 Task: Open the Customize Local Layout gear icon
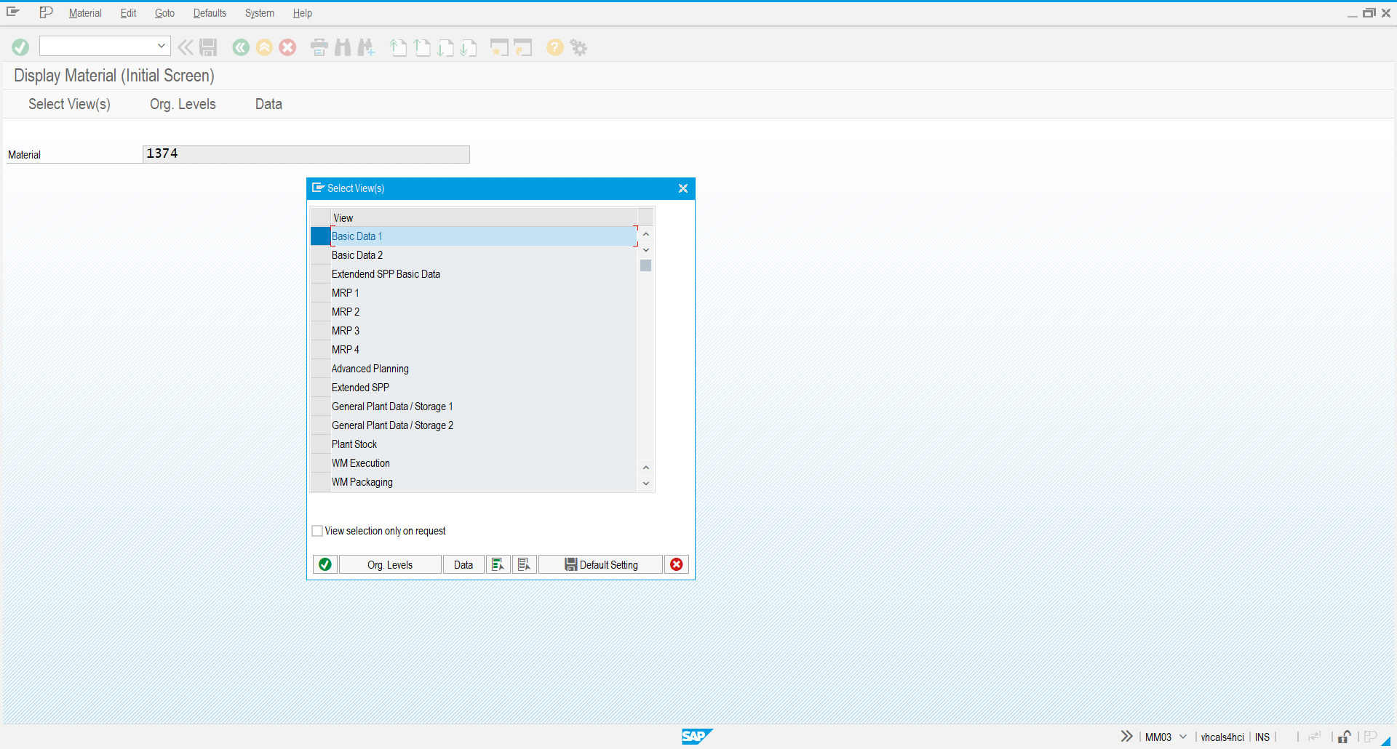(578, 47)
